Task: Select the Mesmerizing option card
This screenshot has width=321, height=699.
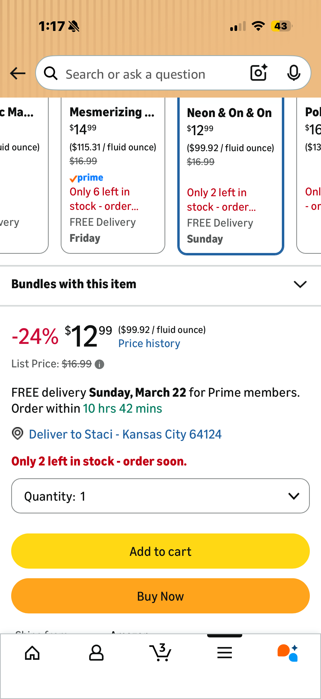Action: 113,176
